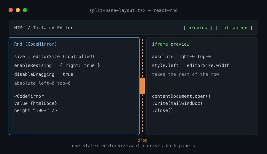This screenshot has height=154, width=267.
Task: Click the text 'takes the rest of the row'
Action: tap(185, 74)
